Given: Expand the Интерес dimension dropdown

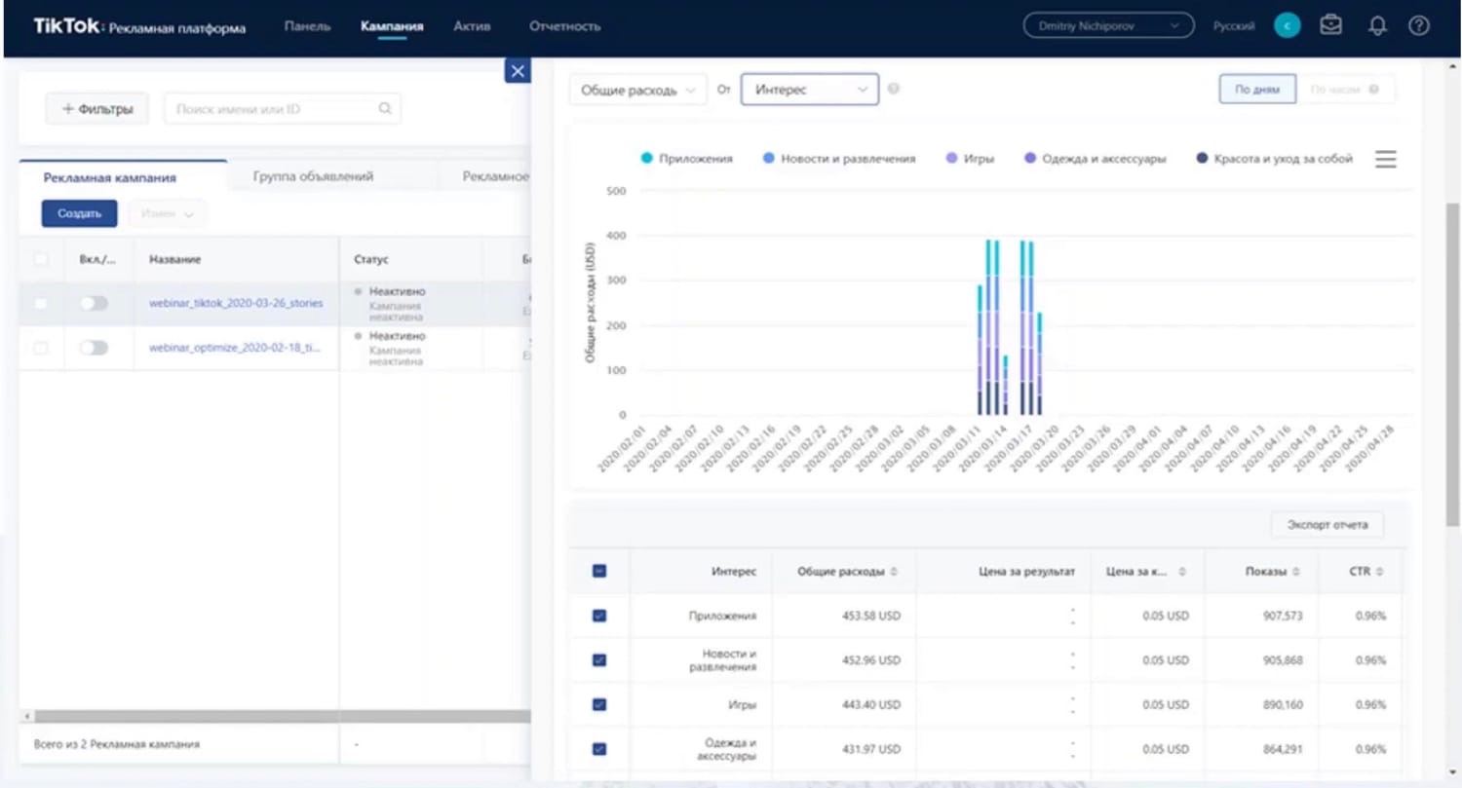Looking at the screenshot, I should 809,90.
